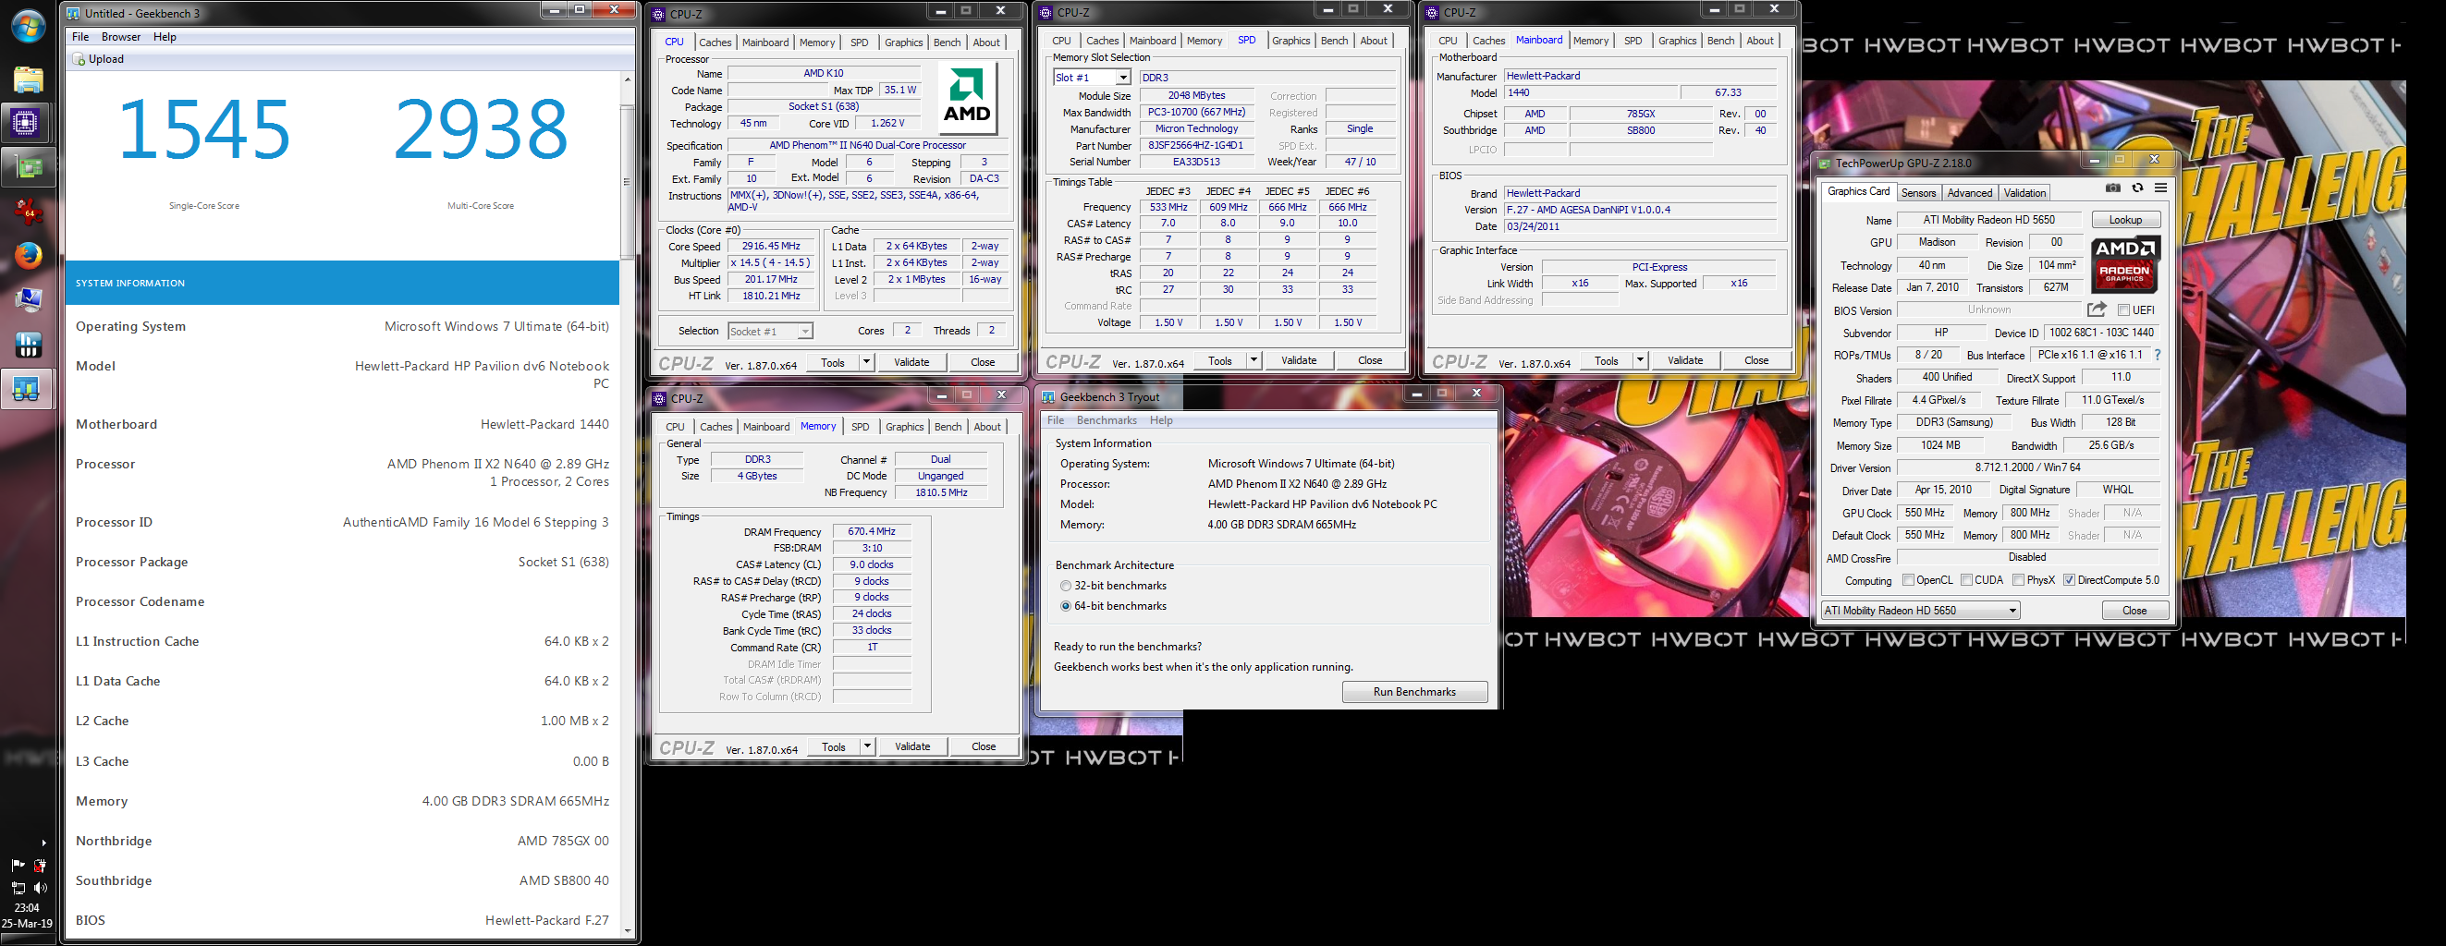The height and width of the screenshot is (946, 2446).
Task: Click the Close button in GPU-Z
Action: pyautogui.click(x=2134, y=610)
